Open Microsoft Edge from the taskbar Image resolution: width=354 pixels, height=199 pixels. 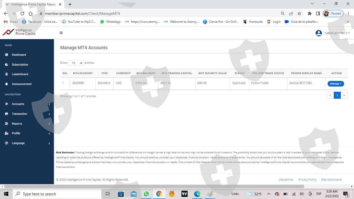(197, 194)
